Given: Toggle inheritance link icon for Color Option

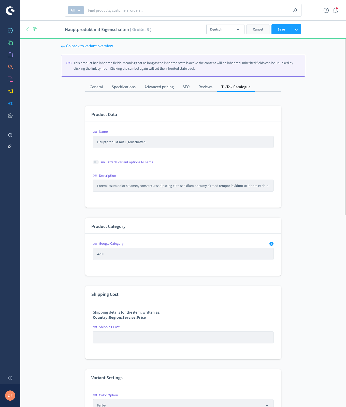Looking at the screenshot, I should pyautogui.click(x=95, y=395).
